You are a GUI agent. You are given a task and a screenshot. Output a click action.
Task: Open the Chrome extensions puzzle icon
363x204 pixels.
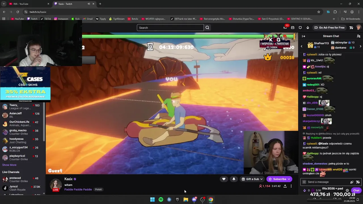point(335,12)
